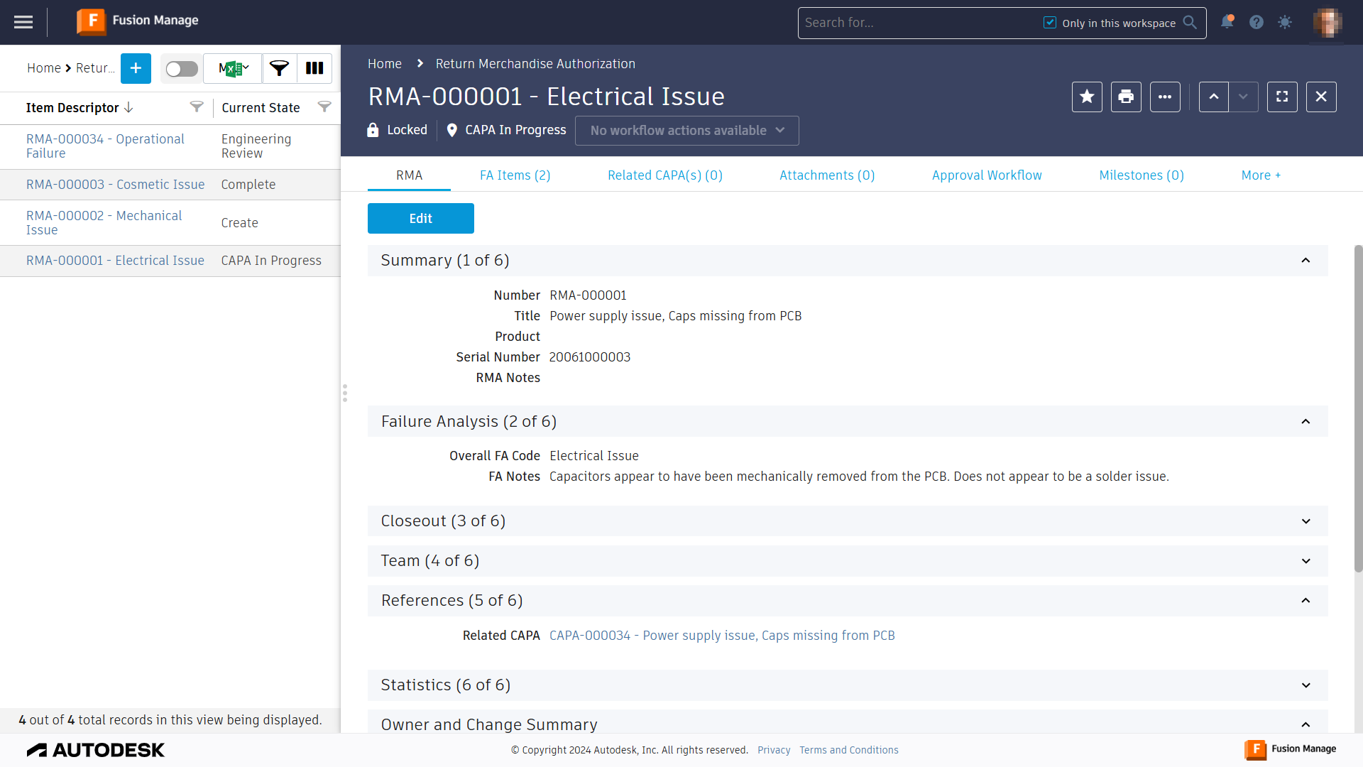The height and width of the screenshot is (767, 1363).
Task: Open the Approval Workflow tab
Action: click(x=987, y=175)
